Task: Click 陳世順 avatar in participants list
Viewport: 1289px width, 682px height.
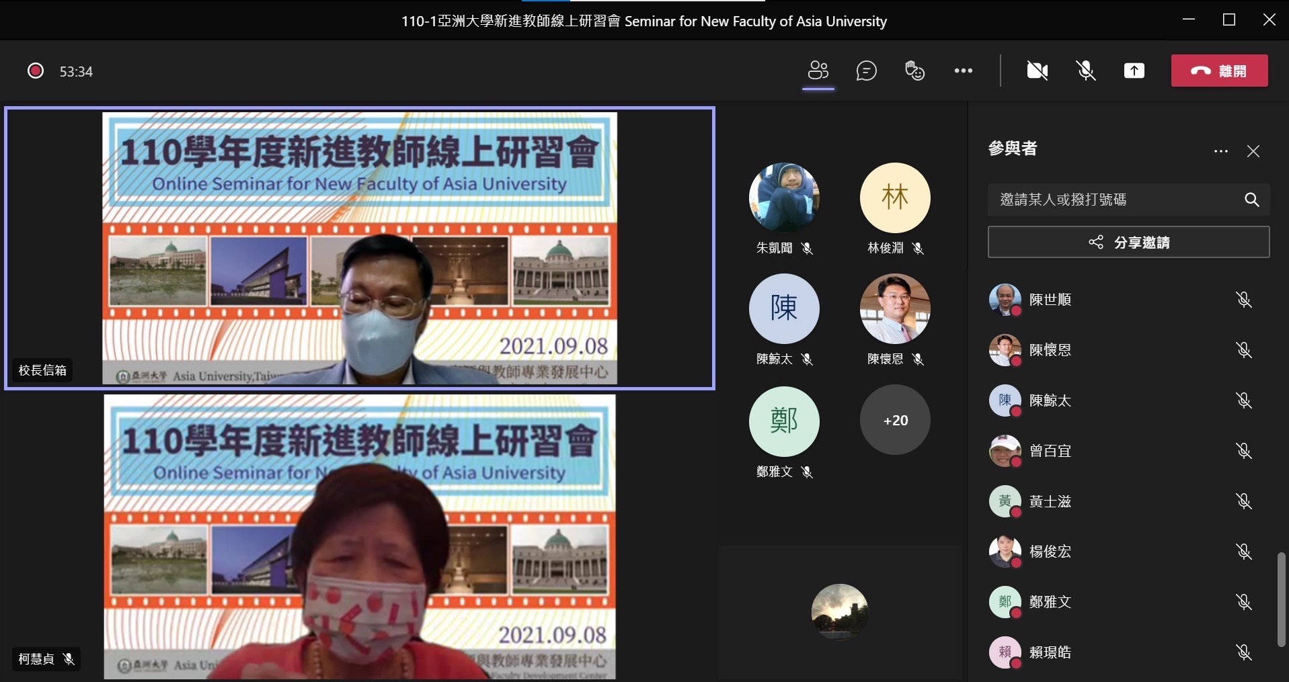Action: point(1005,300)
